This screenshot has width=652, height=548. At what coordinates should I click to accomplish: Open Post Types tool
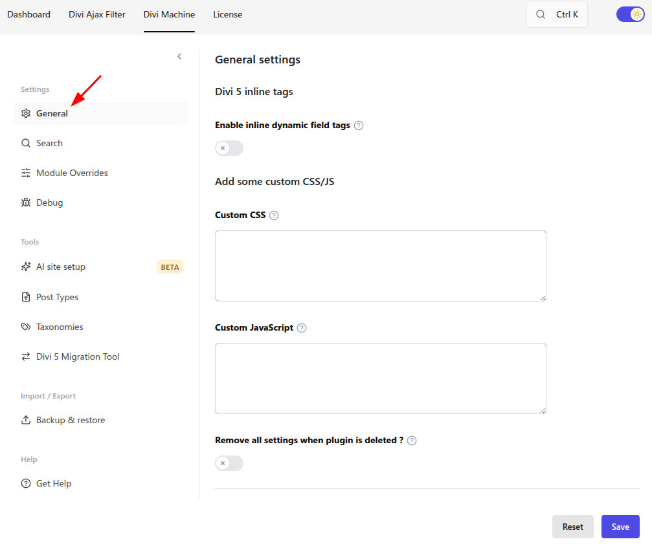click(100, 297)
